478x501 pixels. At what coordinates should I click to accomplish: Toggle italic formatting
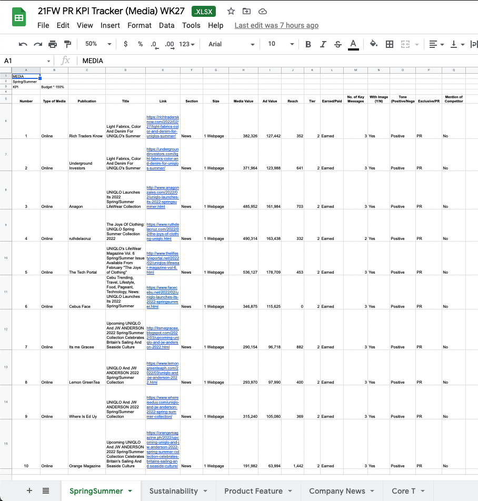(323, 44)
